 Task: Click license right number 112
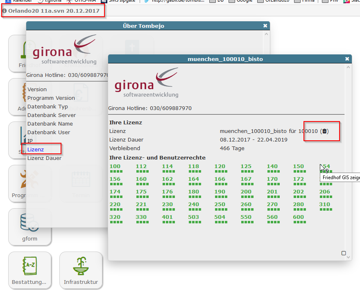pos(141,166)
